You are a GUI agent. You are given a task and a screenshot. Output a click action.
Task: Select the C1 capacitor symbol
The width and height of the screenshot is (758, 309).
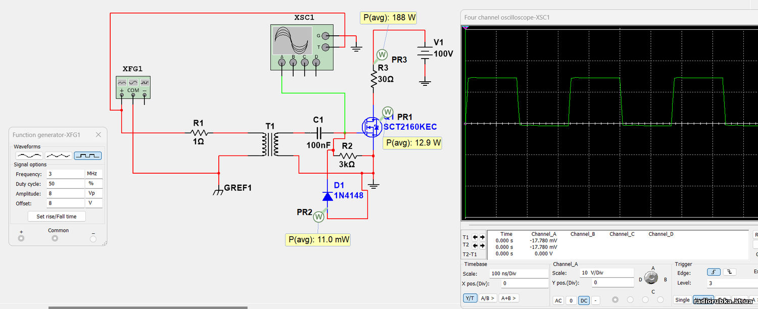(318, 133)
